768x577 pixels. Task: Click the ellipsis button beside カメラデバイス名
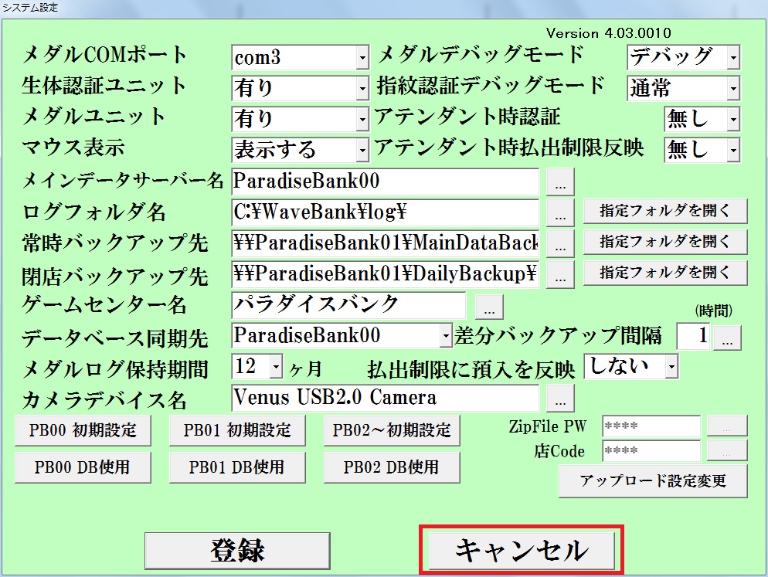tap(560, 399)
